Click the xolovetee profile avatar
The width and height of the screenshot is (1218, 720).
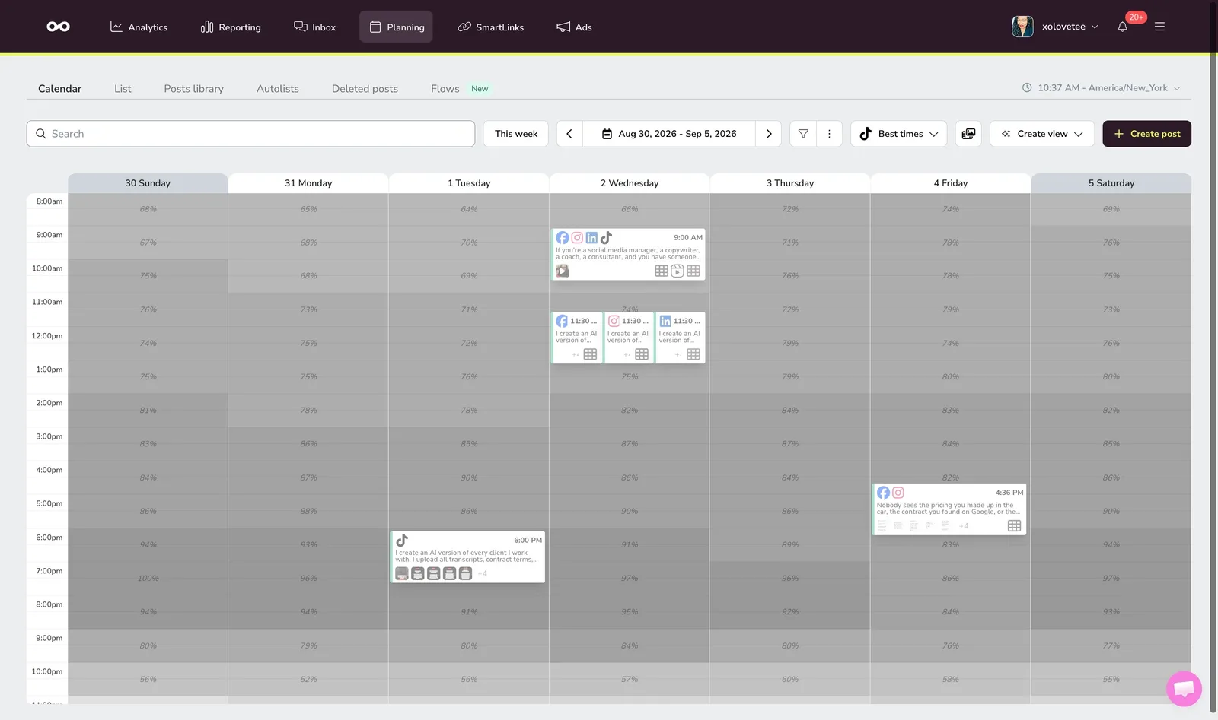[x=1022, y=27]
